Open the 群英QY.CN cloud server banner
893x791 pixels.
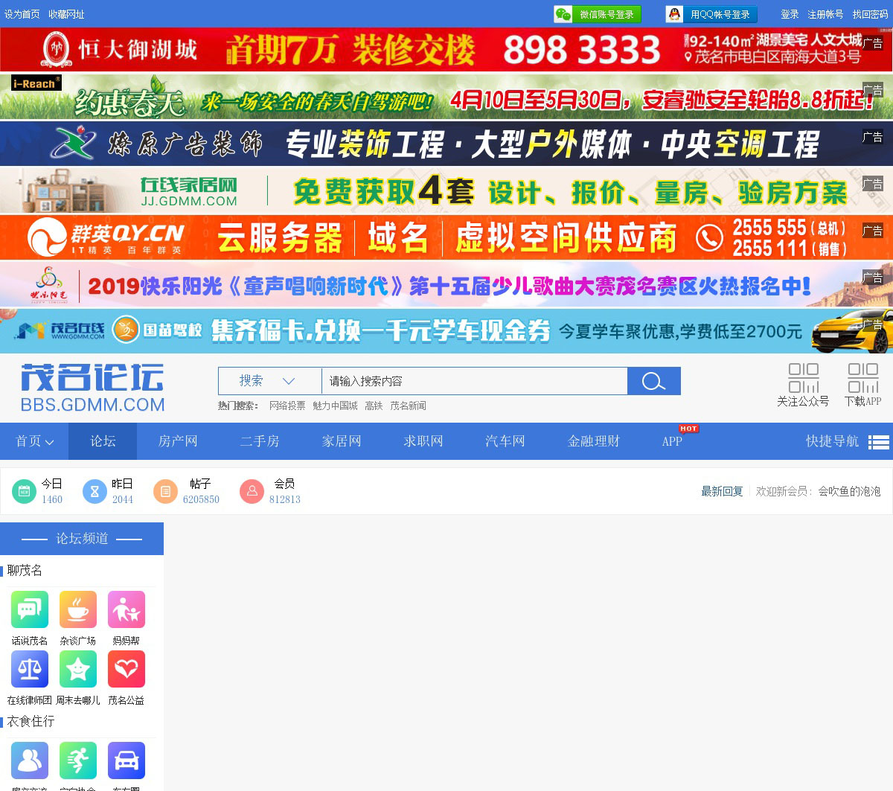click(x=446, y=237)
